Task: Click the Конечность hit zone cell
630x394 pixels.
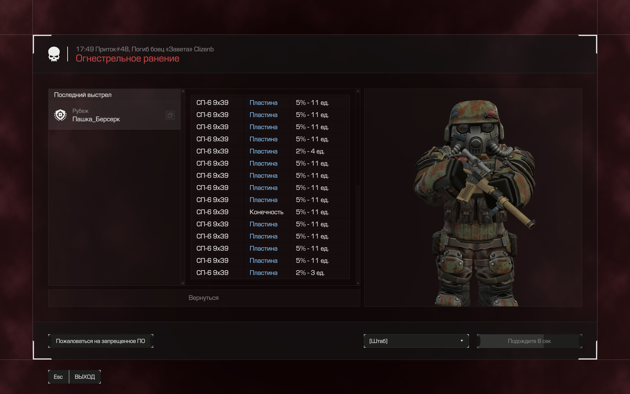Action: 266,212
